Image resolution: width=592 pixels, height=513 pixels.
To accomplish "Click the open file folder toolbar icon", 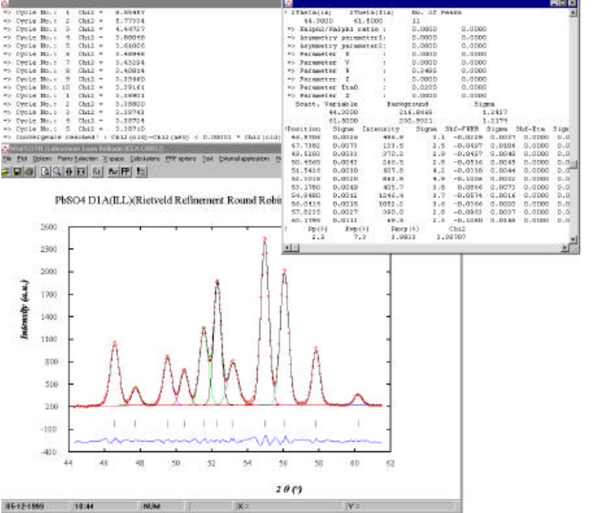I will click(x=6, y=171).
